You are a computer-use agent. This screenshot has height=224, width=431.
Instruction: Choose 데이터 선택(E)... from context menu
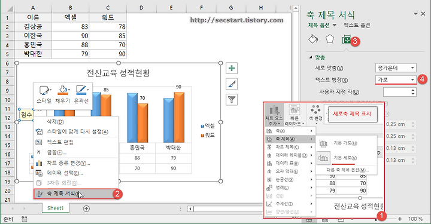pos(76,173)
